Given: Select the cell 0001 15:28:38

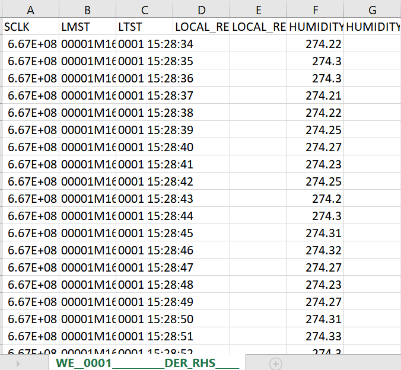Looking at the screenshot, I should point(145,113).
